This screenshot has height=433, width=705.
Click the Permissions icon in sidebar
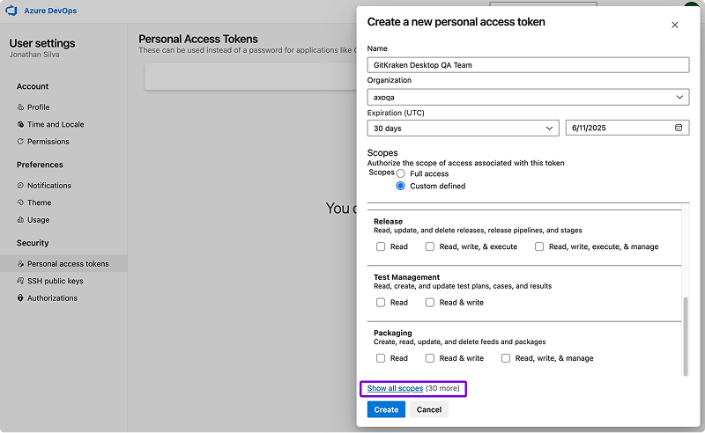click(x=20, y=142)
